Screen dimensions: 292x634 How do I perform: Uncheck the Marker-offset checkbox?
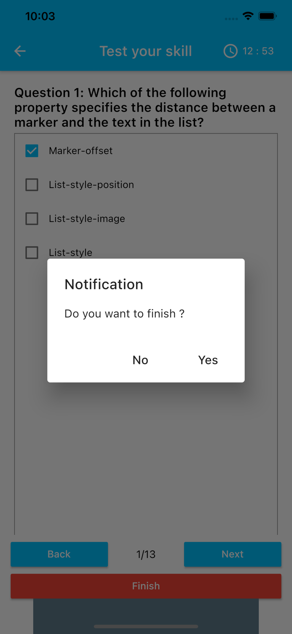click(32, 151)
